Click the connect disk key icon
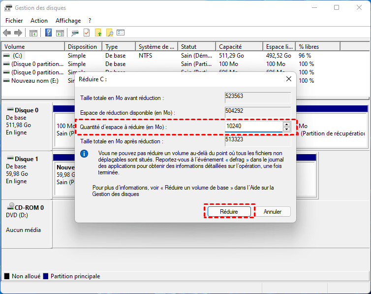The height and width of the screenshot is (294, 371). (x=75, y=33)
